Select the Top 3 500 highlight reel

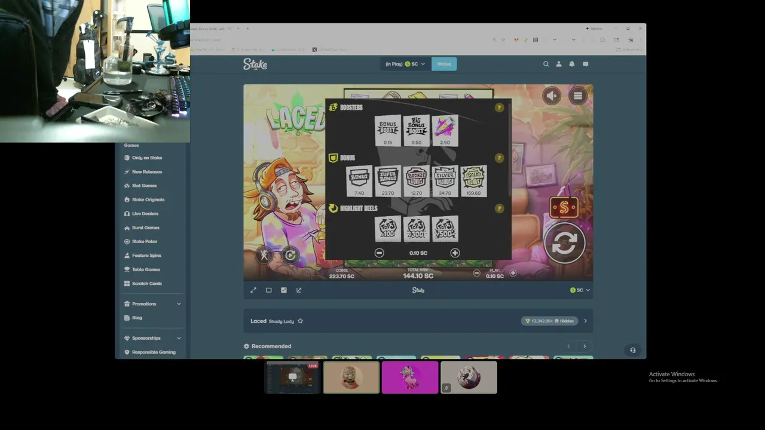click(445, 229)
